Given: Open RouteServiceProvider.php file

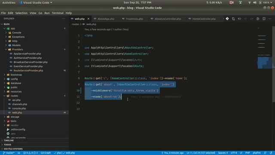Looking at the screenshot, I should (28, 71).
